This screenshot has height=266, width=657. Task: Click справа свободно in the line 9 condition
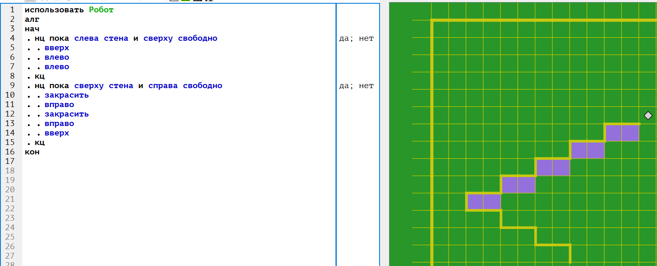[x=185, y=86]
